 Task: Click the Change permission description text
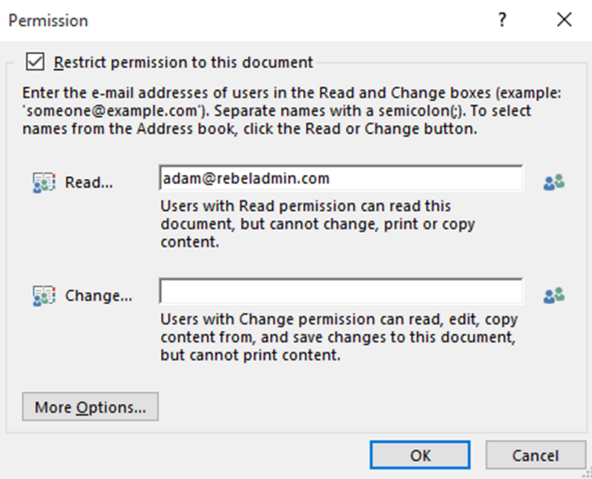pos(338,337)
